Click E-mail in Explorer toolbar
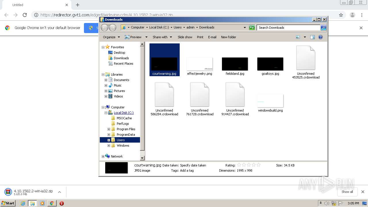This screenshot has height=207, width=368. (212, 37)
